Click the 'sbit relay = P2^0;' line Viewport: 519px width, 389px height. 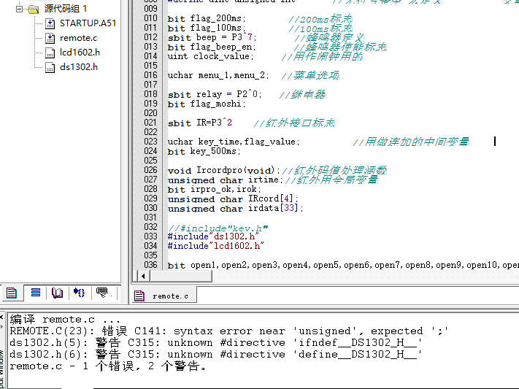point(215,94)
